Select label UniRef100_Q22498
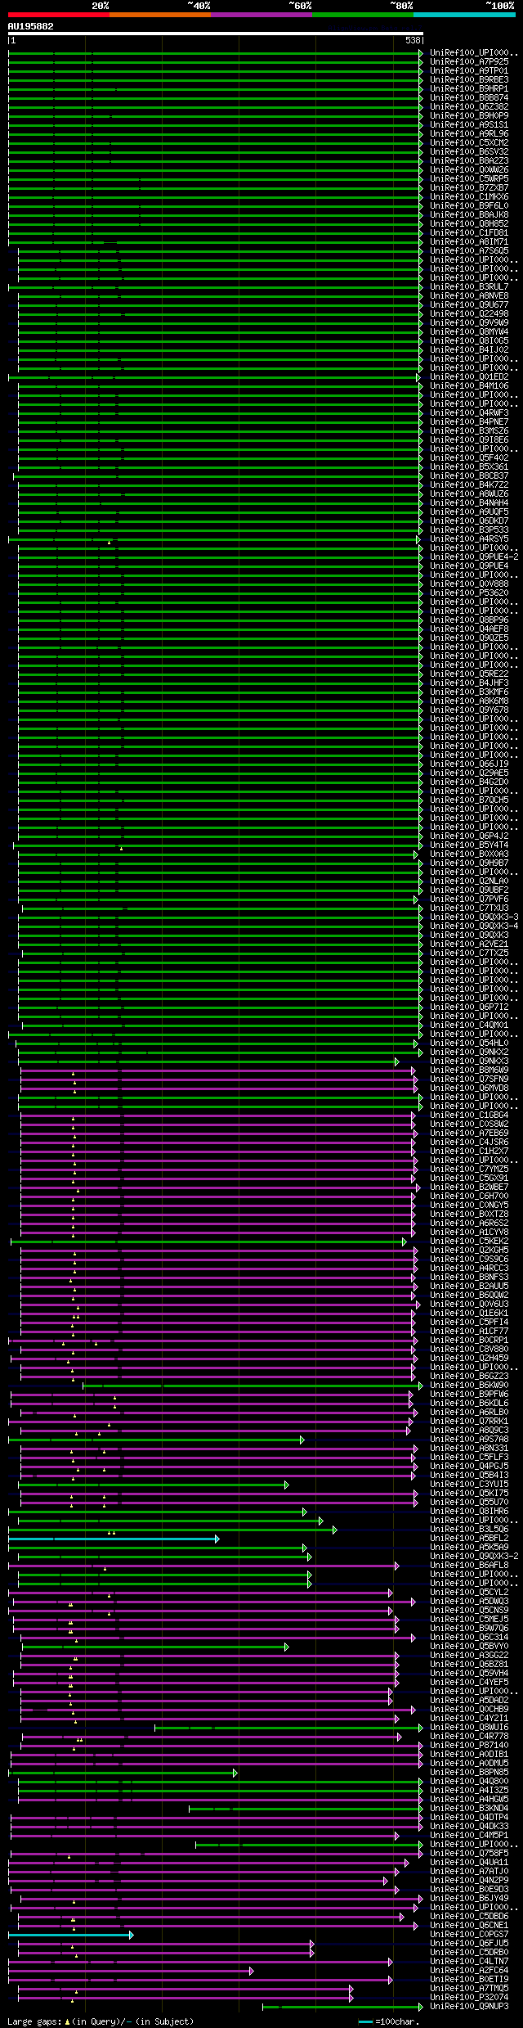This screenshot has width=523, height=2028. point(469,313)
